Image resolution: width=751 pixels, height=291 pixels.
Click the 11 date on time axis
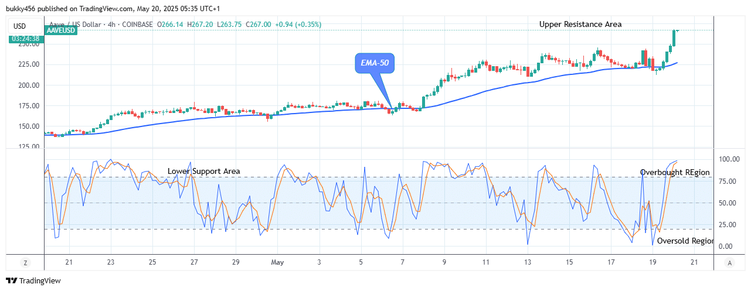(x=486, y=262)
